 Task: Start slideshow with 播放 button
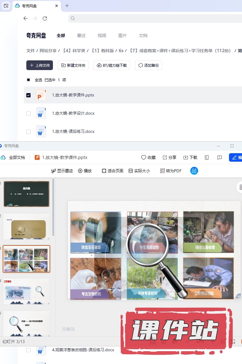click(85, 171)
